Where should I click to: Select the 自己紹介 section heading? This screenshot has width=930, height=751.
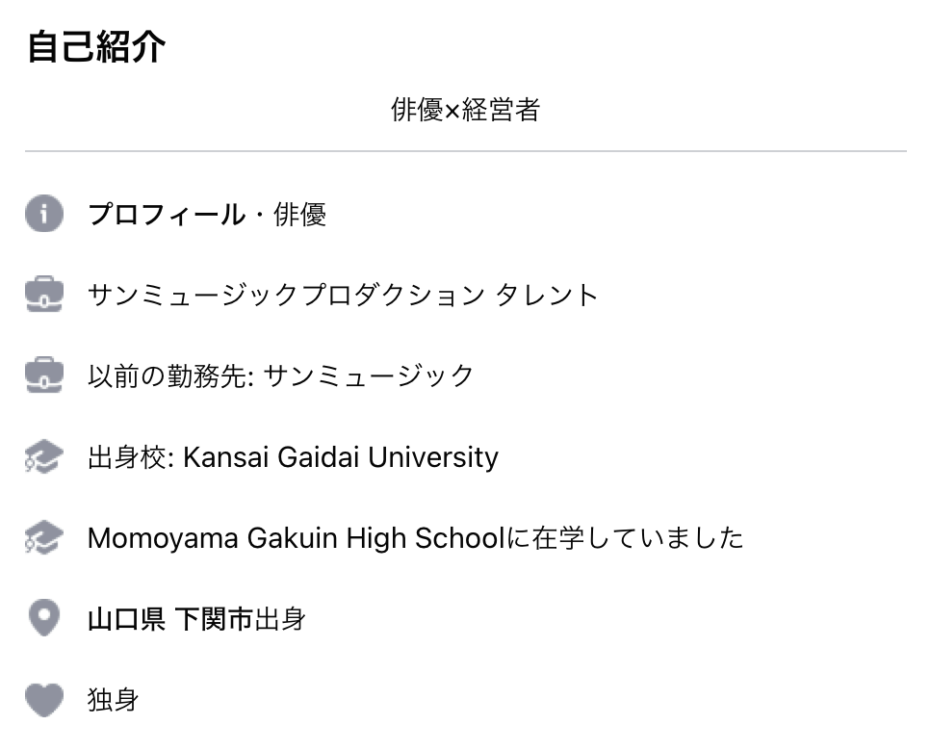(96, 46)
